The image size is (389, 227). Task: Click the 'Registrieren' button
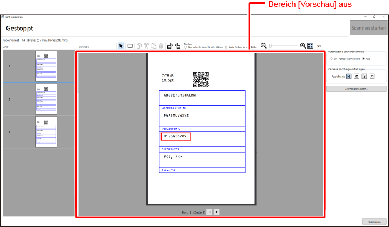tap(374, 222)
